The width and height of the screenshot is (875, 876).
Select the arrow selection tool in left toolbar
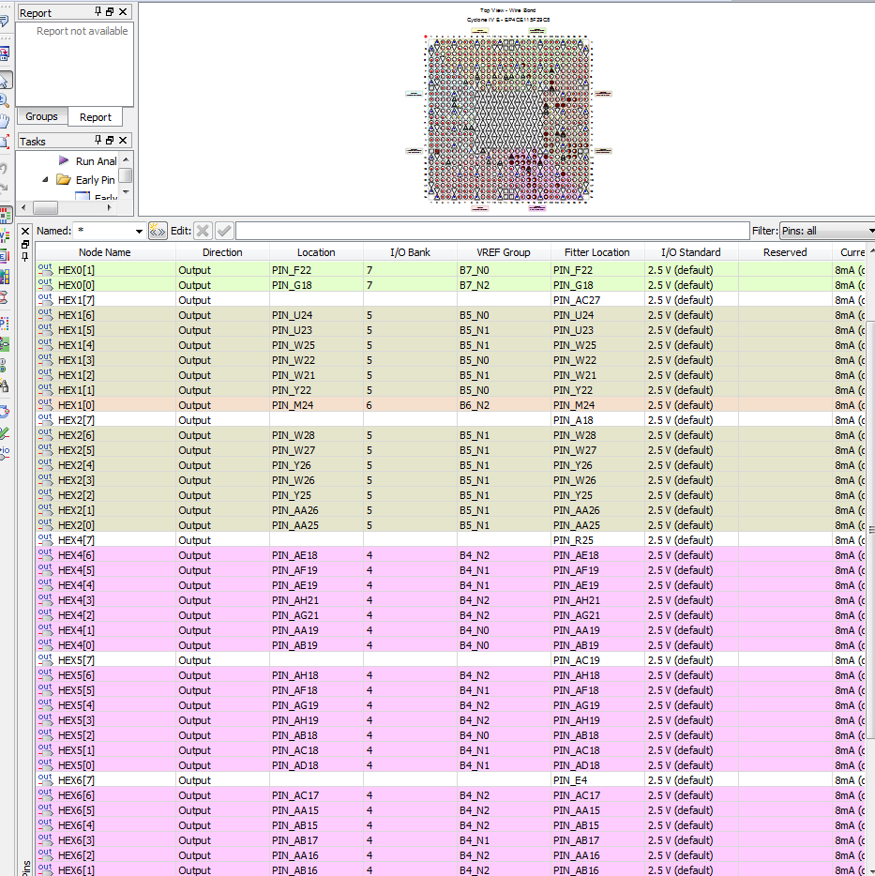tap(5, 81)
